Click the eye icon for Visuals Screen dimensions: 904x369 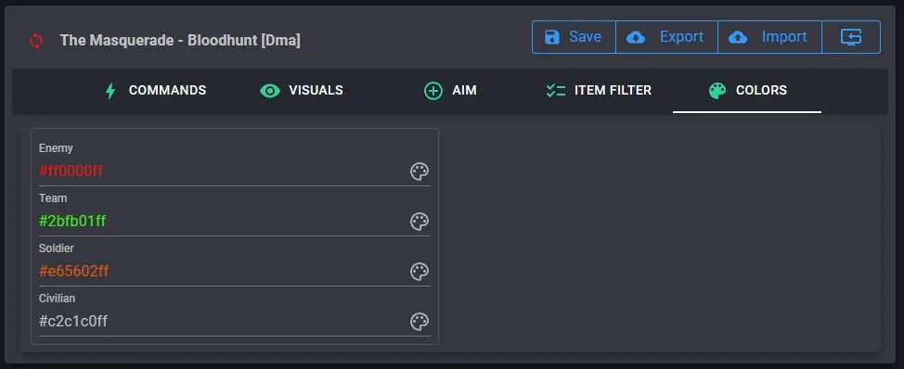coord(270,90)
